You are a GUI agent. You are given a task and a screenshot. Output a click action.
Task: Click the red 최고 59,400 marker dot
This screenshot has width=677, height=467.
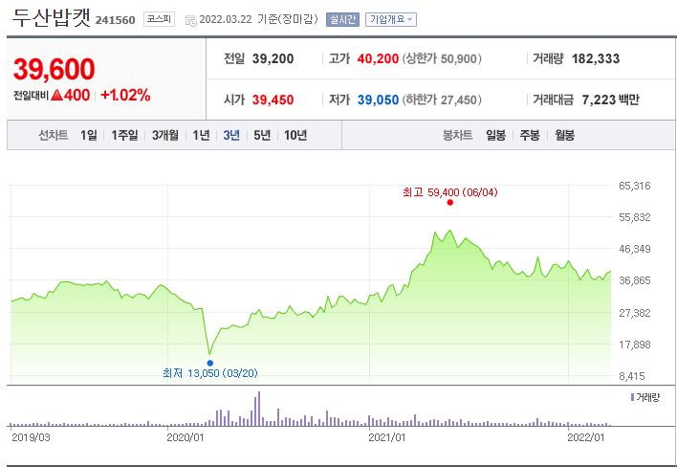(449, 202)
